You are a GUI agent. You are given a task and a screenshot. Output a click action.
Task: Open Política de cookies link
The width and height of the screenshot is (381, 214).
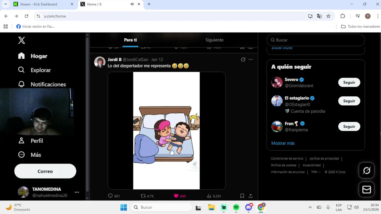click(283, 165)
